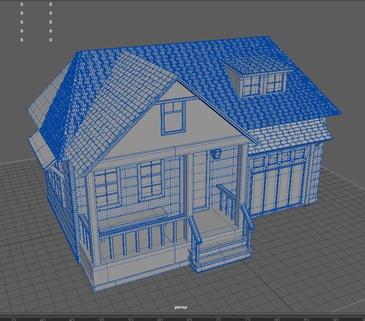Click the persp camera name label
Screen dimensions: 365x321
pos(181,307)
